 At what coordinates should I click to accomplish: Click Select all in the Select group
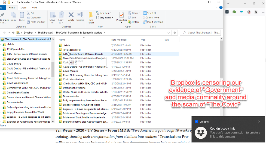(150, 13)
